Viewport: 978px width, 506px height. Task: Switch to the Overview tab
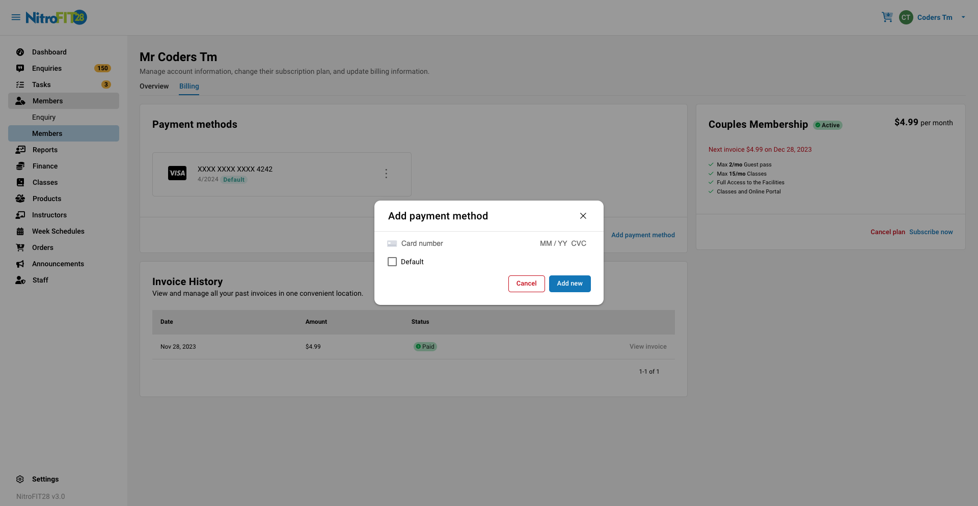click(154, 86)
